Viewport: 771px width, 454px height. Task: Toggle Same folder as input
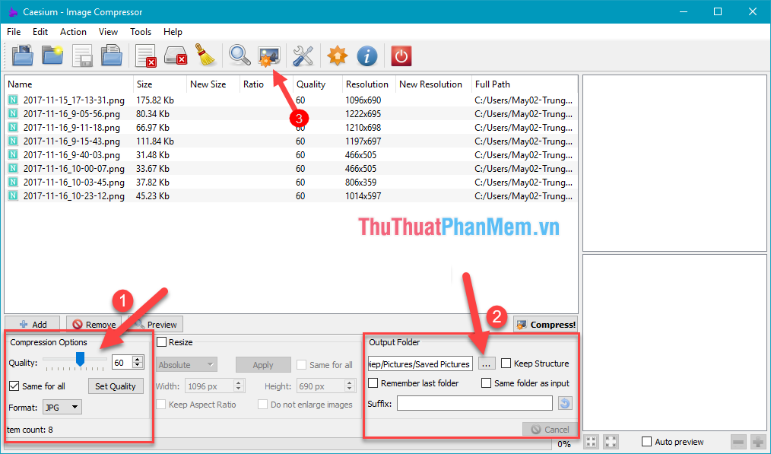(485, 383)
